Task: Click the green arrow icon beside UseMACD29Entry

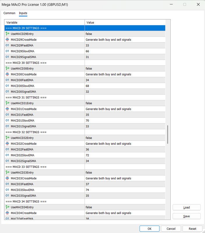Action: click(x=7, y=34)
